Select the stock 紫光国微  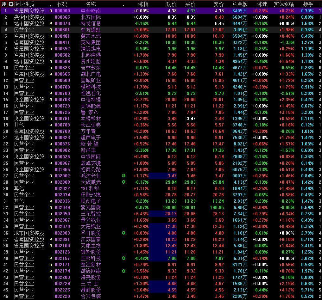[91, 207]
